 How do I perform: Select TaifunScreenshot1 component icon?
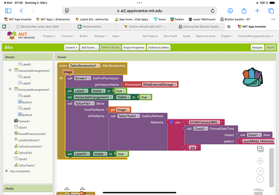(16, 146)
